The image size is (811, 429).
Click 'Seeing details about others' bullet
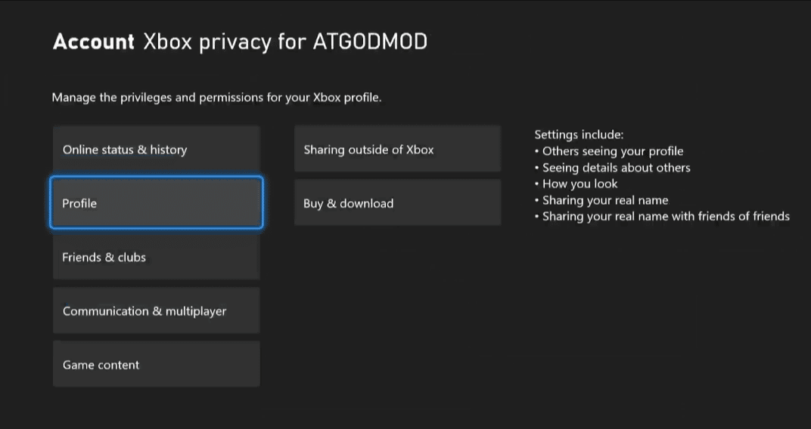[612, 168]
